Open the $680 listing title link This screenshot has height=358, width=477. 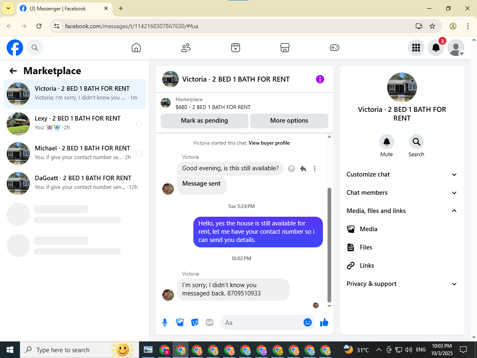point(213,107)
